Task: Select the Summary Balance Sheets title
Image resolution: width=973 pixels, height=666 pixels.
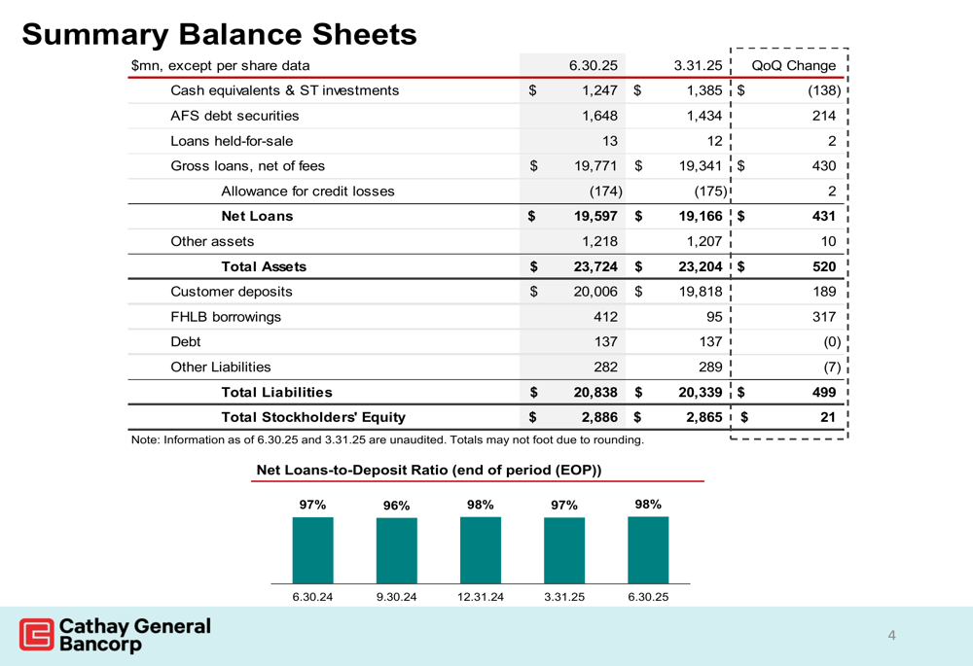Action: pos(219,34)
